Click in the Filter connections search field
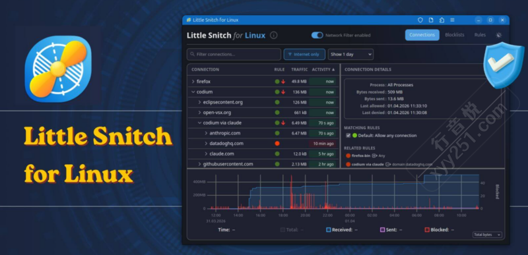 pyautogui.click(x=234, y=54)
